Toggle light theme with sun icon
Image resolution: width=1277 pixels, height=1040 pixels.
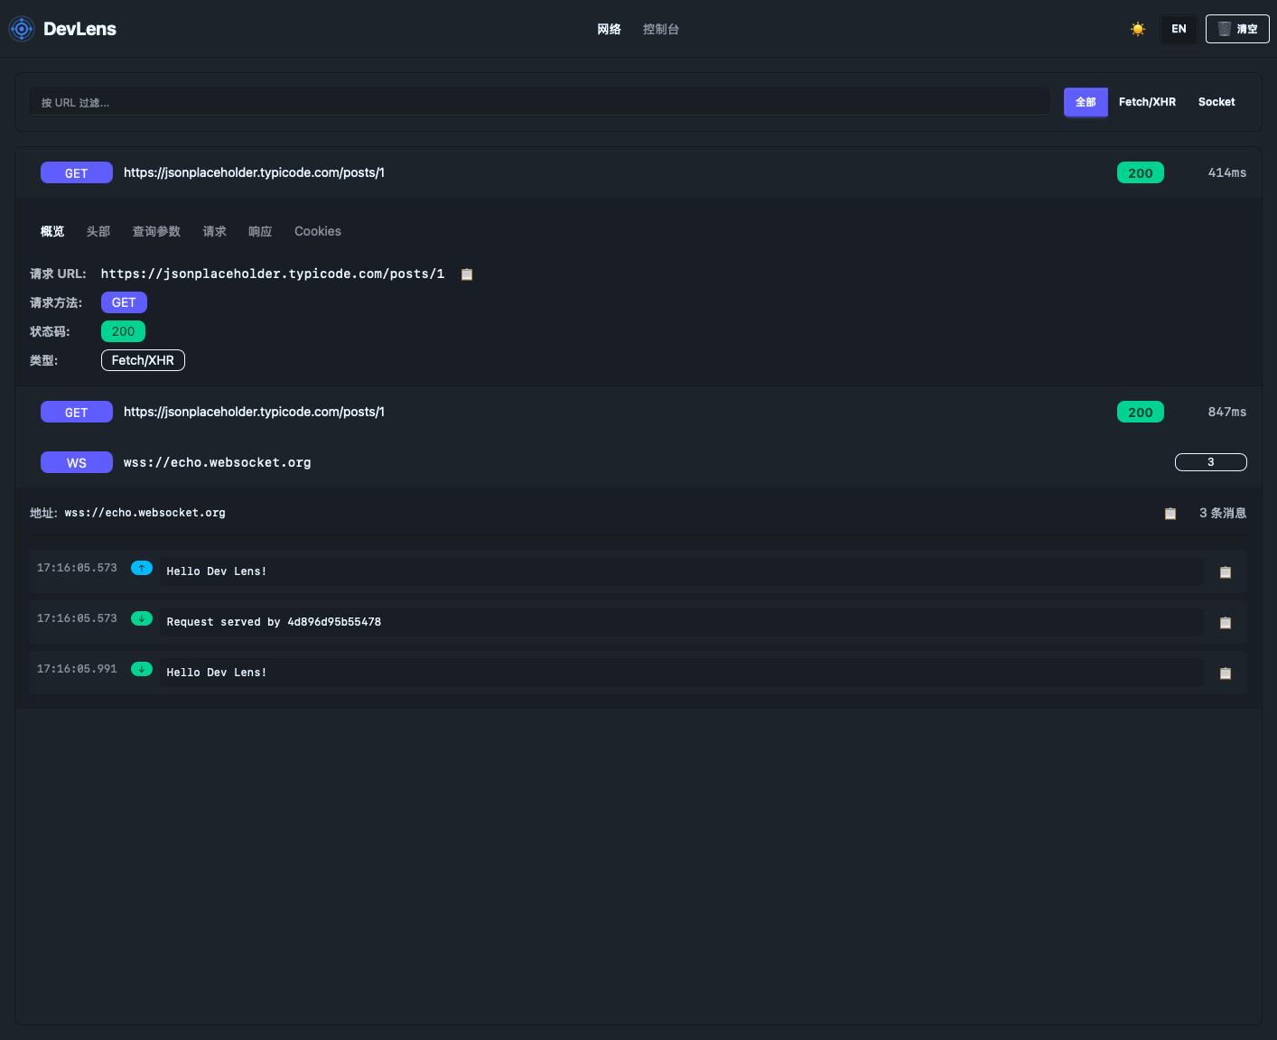click(1138, 29)
